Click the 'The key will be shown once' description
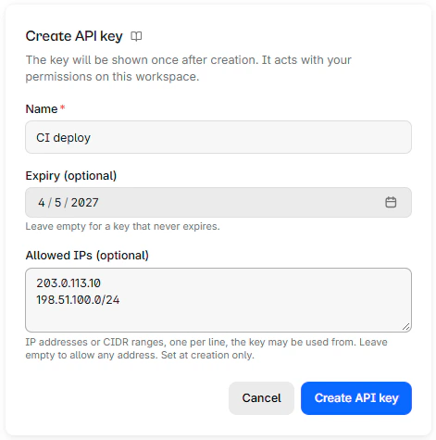 click(x=188, y=69)
